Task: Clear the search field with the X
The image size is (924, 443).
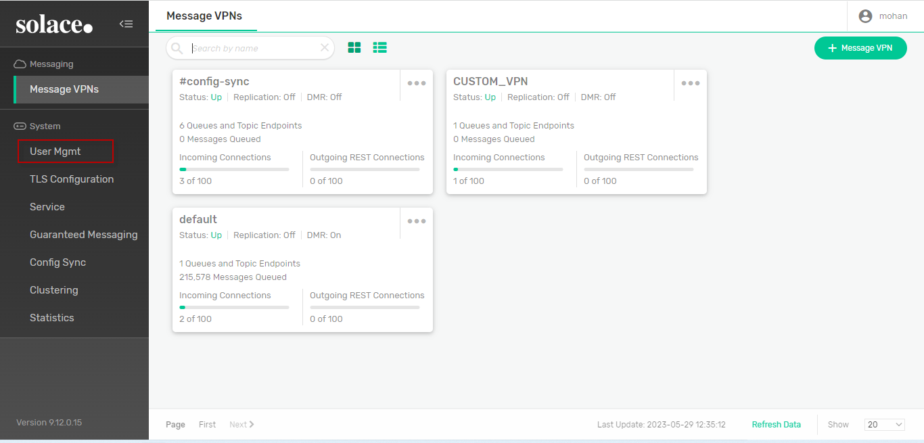Action: click(x=325, y=48)
